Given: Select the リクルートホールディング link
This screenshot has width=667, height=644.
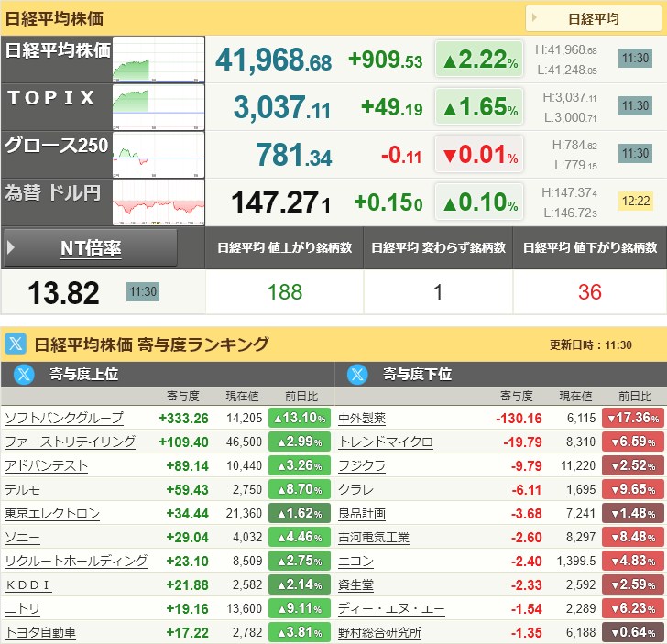Looking at the screenshot, I should 76,561.
